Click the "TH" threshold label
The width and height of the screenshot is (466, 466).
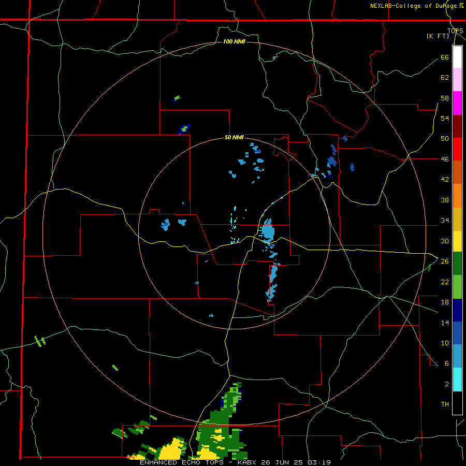[445, 404]
